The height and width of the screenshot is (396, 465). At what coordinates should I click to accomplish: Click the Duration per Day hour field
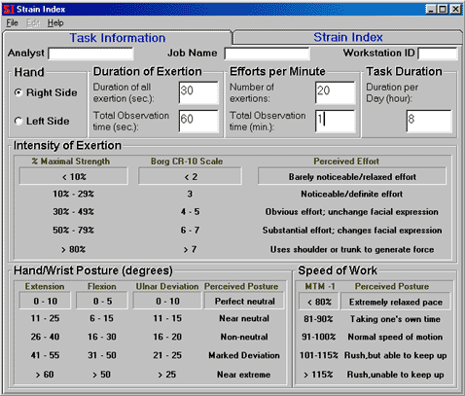point(429,121)
